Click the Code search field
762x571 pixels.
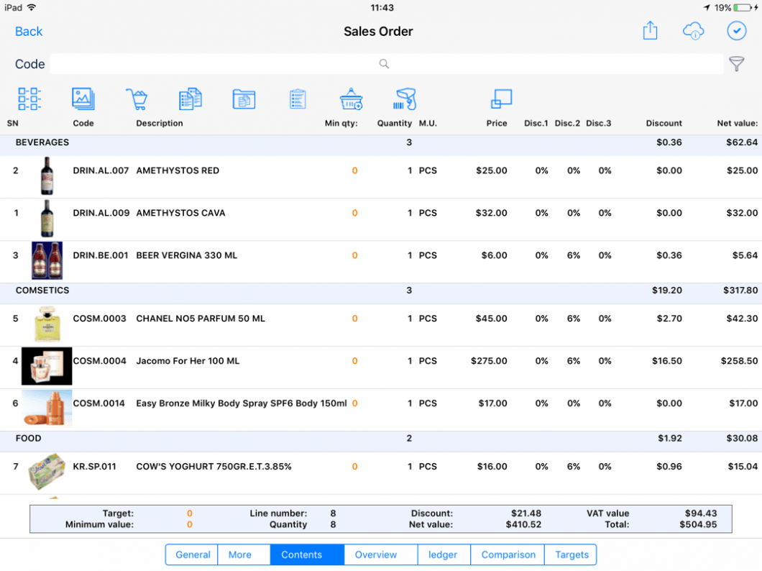[387, 64]
